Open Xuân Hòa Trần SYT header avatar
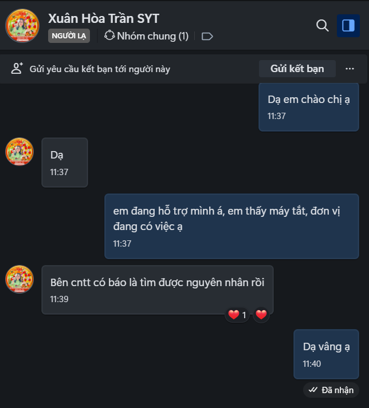The height and width of the screenshot is (408, 369). click(22, 26)
